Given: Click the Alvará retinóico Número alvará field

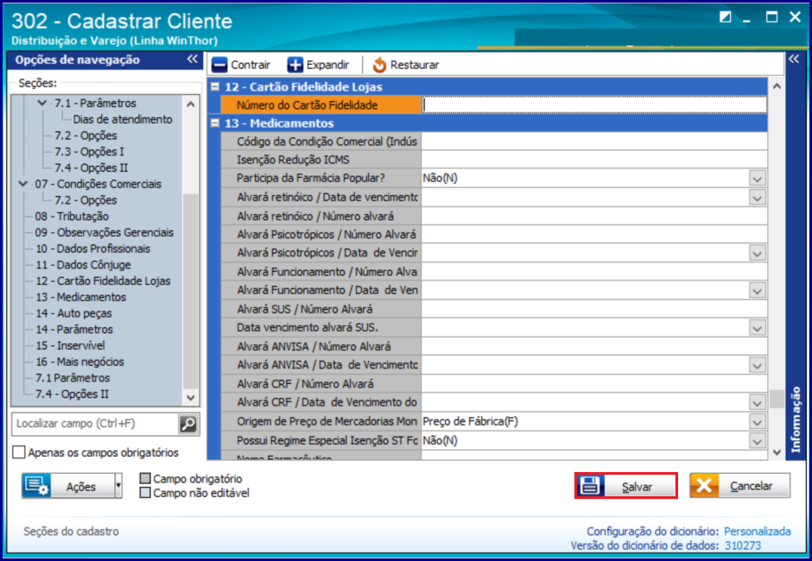Looking at the screenshot, I should click(x=594, y=217).
